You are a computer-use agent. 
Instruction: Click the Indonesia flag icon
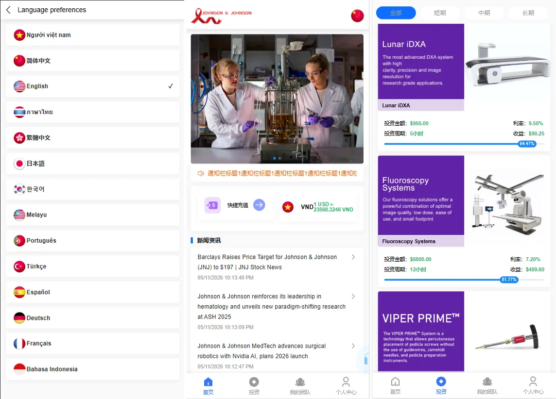click(x=19, y=369)
